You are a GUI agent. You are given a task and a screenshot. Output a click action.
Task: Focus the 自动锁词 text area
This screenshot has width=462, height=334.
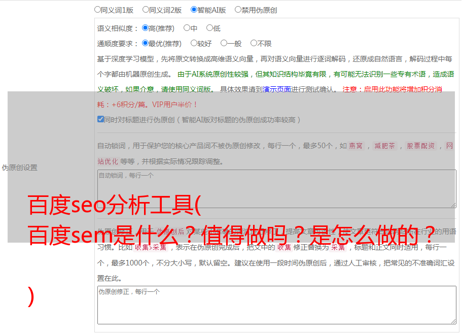[277, 189]
